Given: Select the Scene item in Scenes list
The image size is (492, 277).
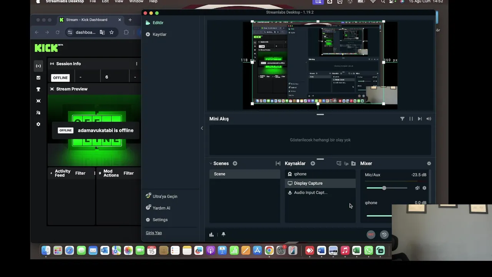Looking at the screenshot, I should coord(244,174).
